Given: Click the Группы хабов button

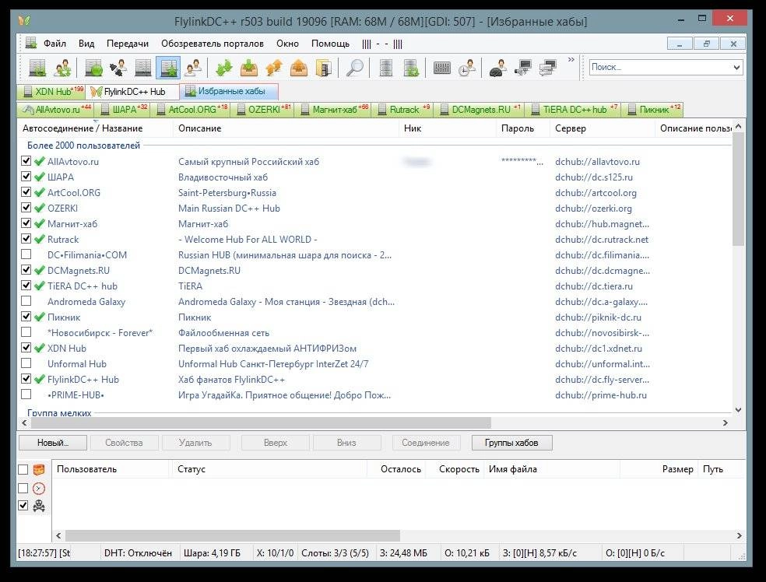Looking at the screenshot, I should 512,443.
